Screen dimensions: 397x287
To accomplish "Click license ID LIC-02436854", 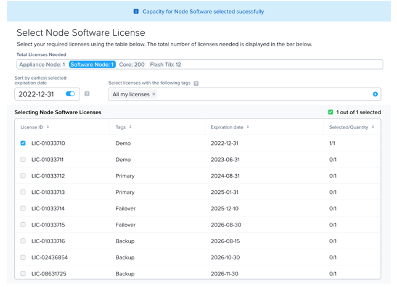I will pos(49,257).
